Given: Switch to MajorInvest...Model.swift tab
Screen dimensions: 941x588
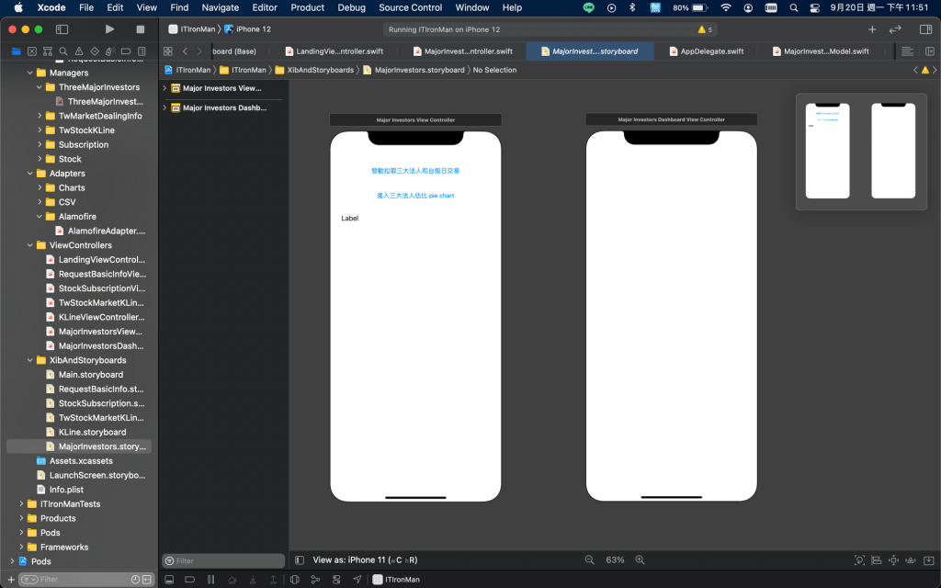Looking at the screenshot, I should click(821, 51).
